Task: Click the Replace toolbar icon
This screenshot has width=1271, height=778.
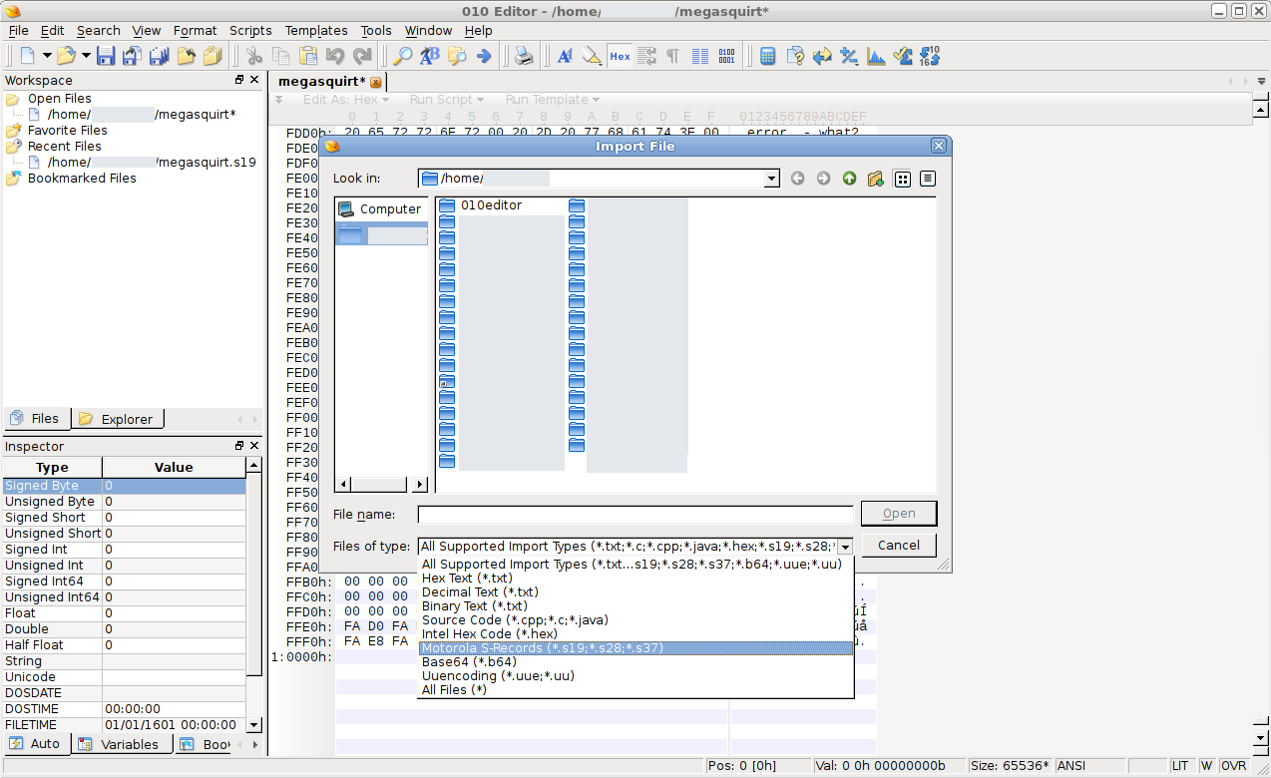Action: tap(429, 56)
